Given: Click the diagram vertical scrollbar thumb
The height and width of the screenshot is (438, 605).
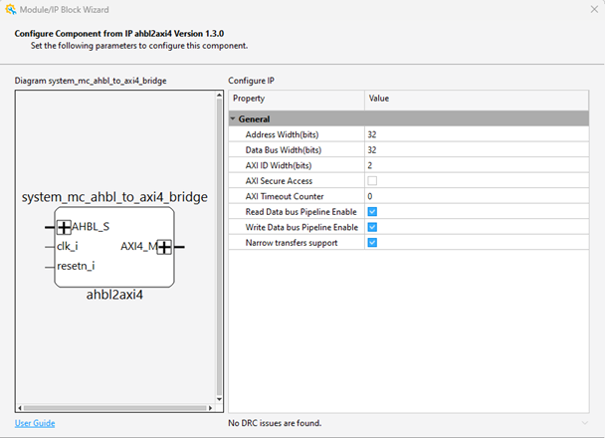Looking at the screenshot, I should tap(219, 247).
